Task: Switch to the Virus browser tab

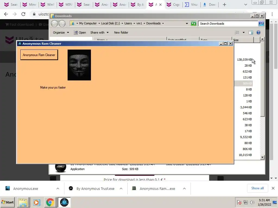Action: (x=191, y=5)
